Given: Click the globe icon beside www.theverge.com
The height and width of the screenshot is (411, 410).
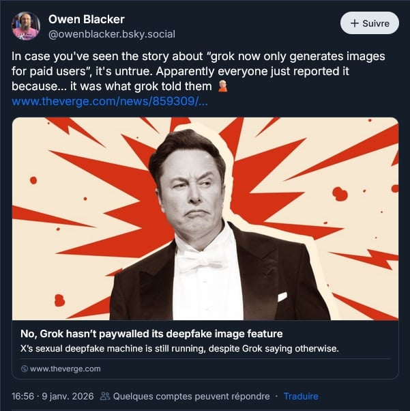Looking at the screenshot, I should pos(25,369).
